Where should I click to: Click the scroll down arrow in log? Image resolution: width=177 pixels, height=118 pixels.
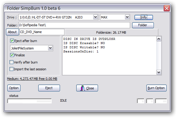pos(159,72)
